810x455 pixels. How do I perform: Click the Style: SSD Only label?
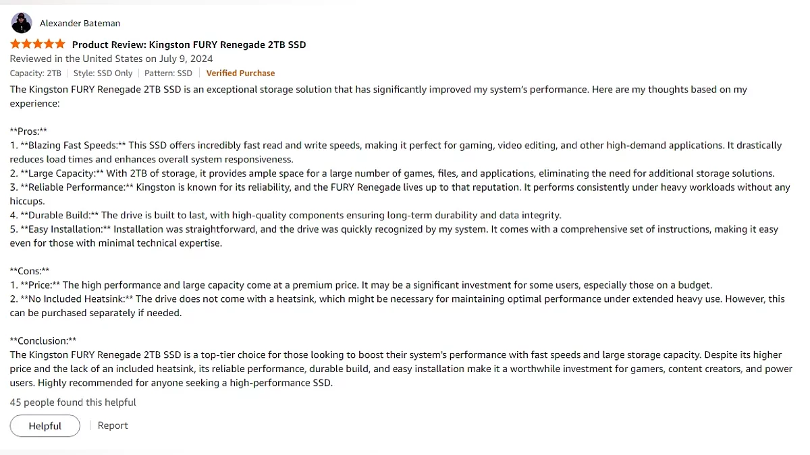click(x=103, y=73)
